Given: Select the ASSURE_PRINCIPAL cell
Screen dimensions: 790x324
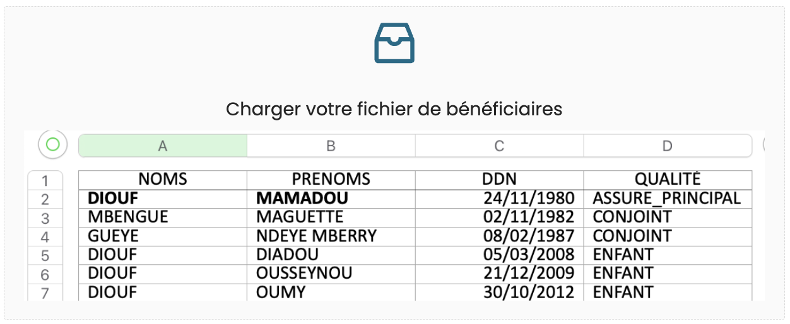Looking at the screenshot, I should coord(668,198).
